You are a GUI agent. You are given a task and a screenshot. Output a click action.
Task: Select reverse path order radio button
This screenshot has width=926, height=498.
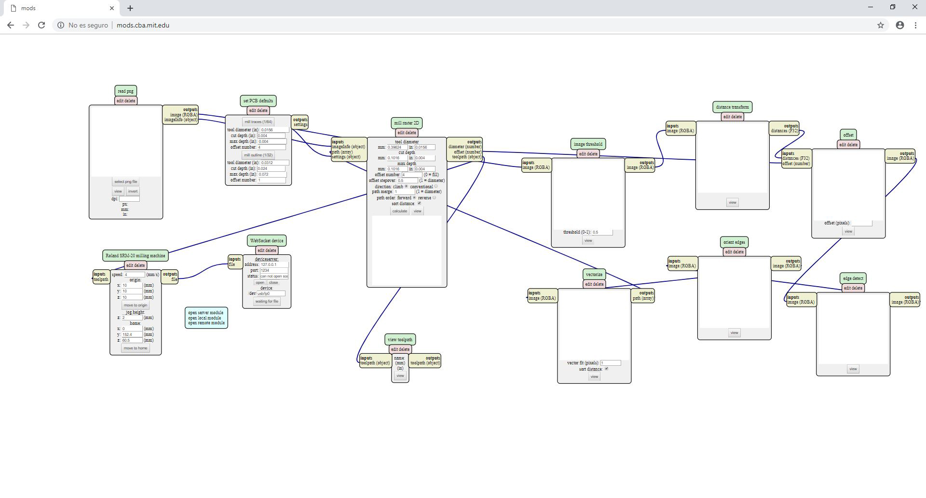click(x=434, y=198)
